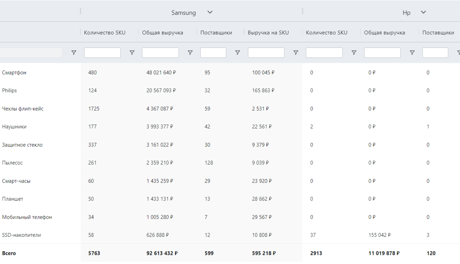Click revenue value 48 021 640 ₽
460x264 pixels.
[x=161, y=72]
